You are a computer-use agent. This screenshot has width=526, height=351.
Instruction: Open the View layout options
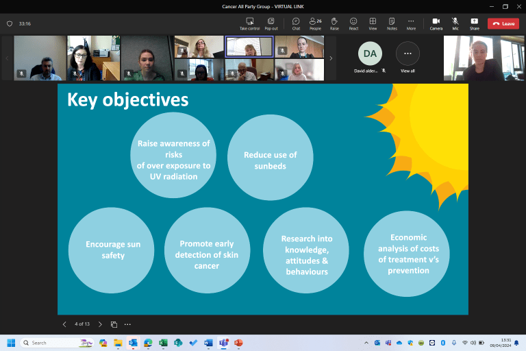(x=373, y=24)
